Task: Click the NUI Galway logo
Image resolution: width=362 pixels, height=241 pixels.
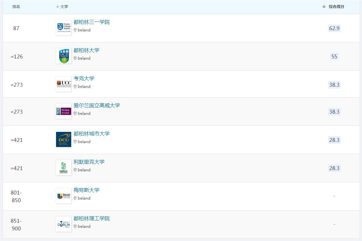Action: tap(63, 111)
